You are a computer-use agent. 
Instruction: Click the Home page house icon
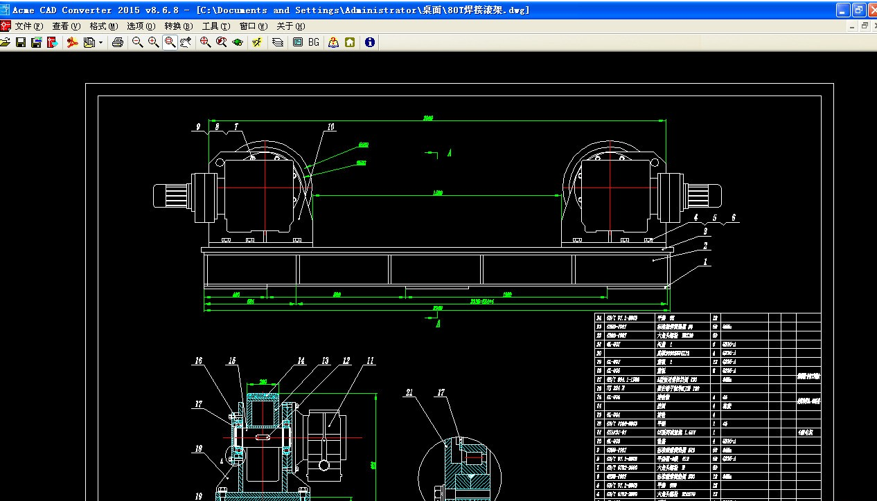351,42
